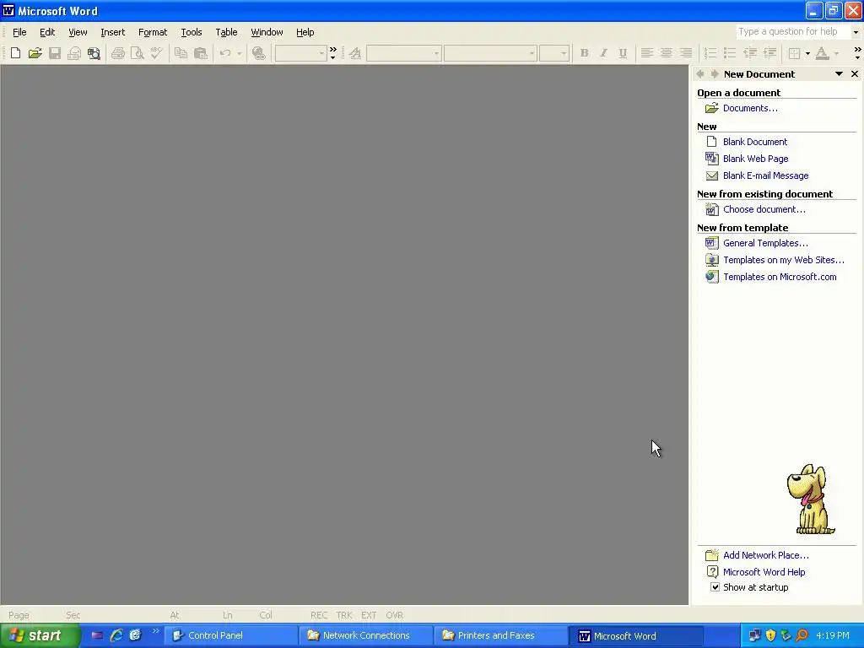Click the Save floppy disk icon
The height and width of the screenshot is (648, 864).
point(55,53)
